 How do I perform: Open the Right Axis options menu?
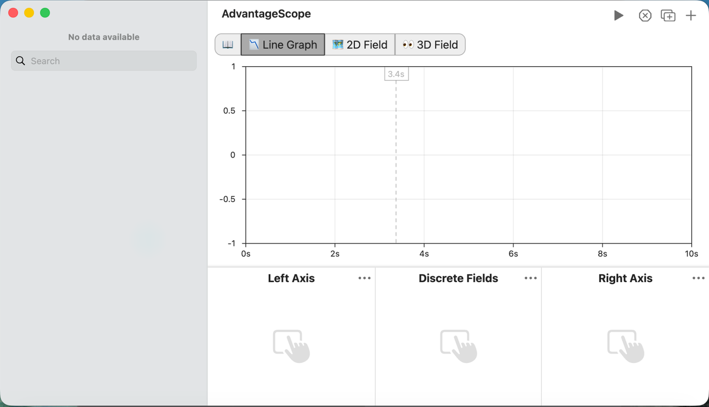(x=698, y=278)
